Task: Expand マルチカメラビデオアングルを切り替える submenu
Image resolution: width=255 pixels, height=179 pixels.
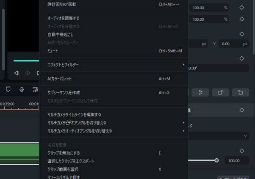Action: coord(114,123)
